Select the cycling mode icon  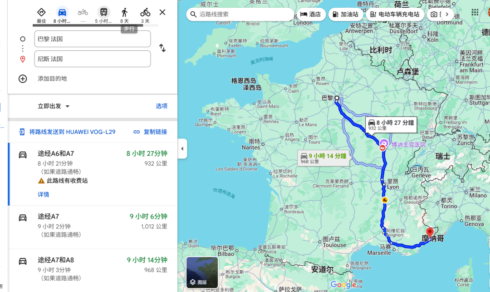click(144, 12)
